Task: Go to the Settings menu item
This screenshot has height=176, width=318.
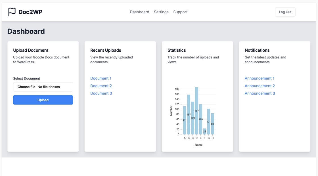Action: tap(161, 12)
